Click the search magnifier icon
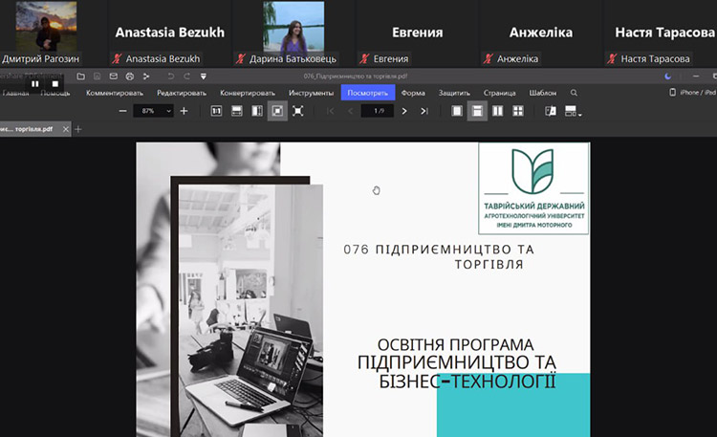Image resolution: width=717 pixels, height=437 pixels. tap(574, 93)
